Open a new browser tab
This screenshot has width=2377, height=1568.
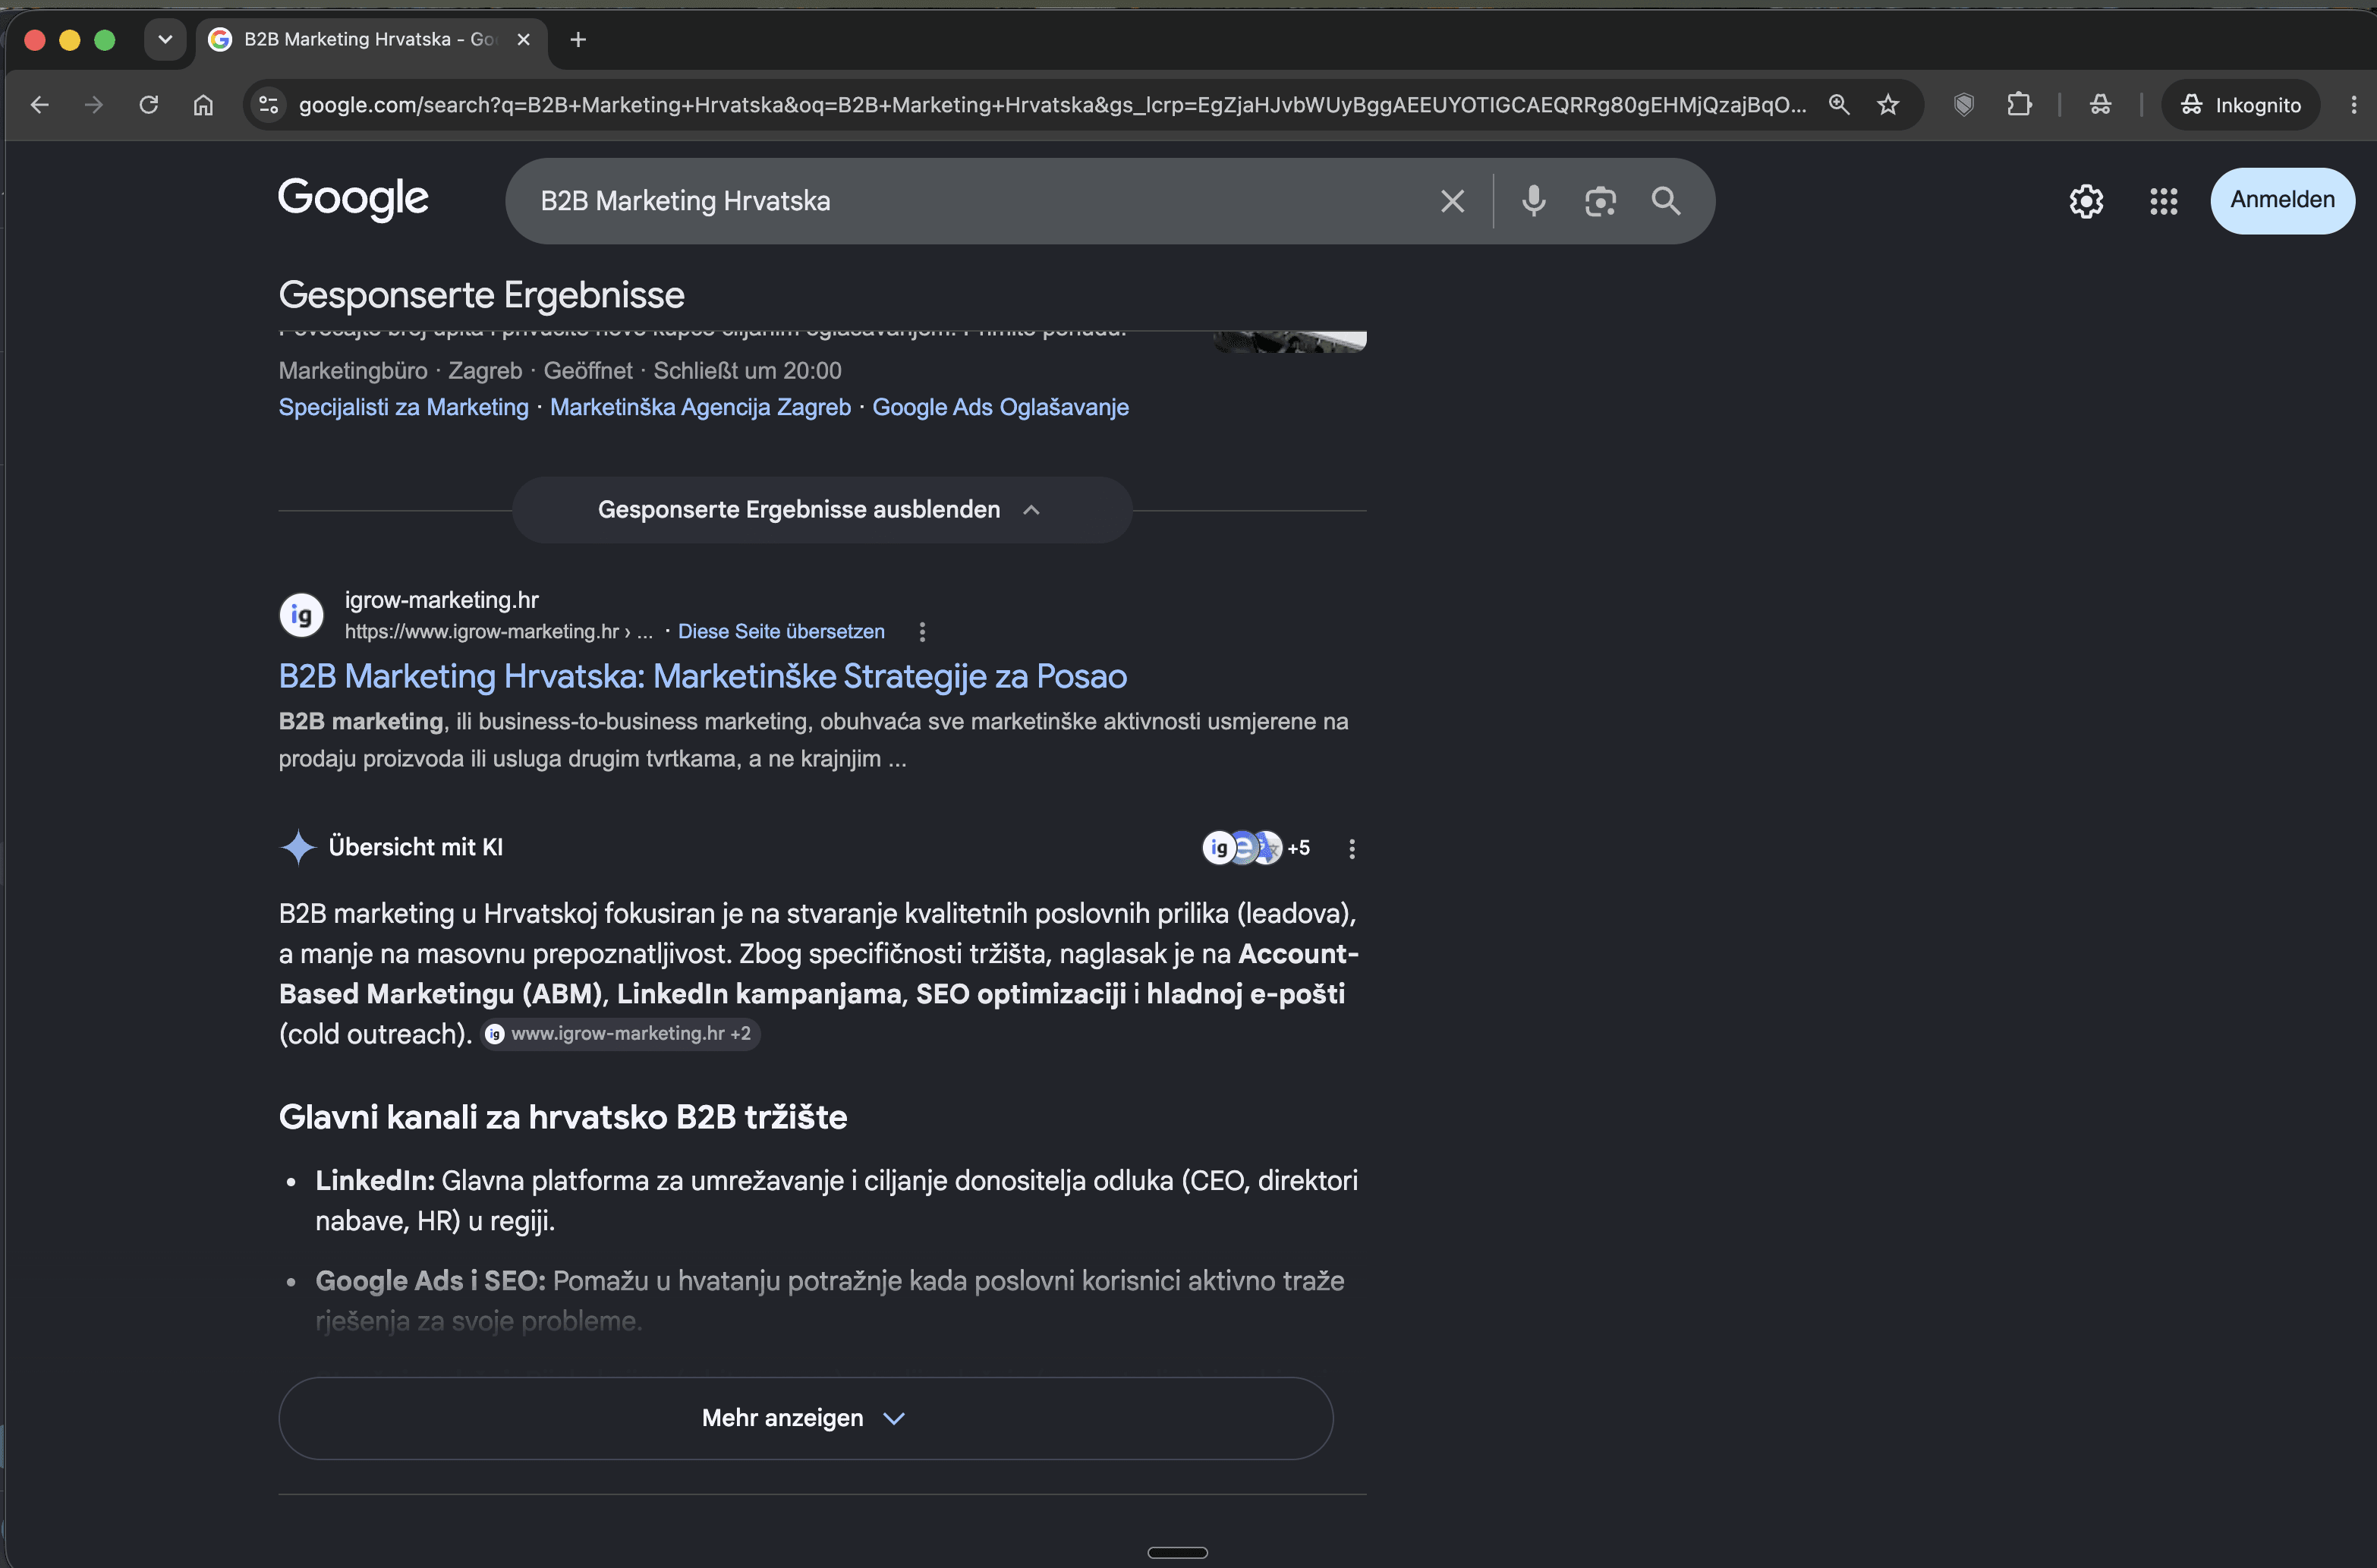pos(578,39)
